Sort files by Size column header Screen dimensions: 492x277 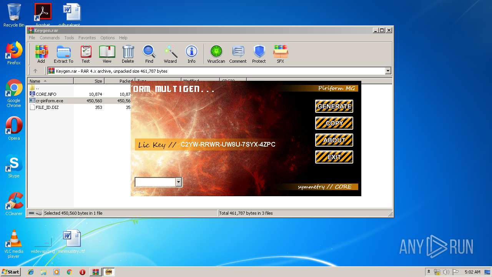[89, 81]
